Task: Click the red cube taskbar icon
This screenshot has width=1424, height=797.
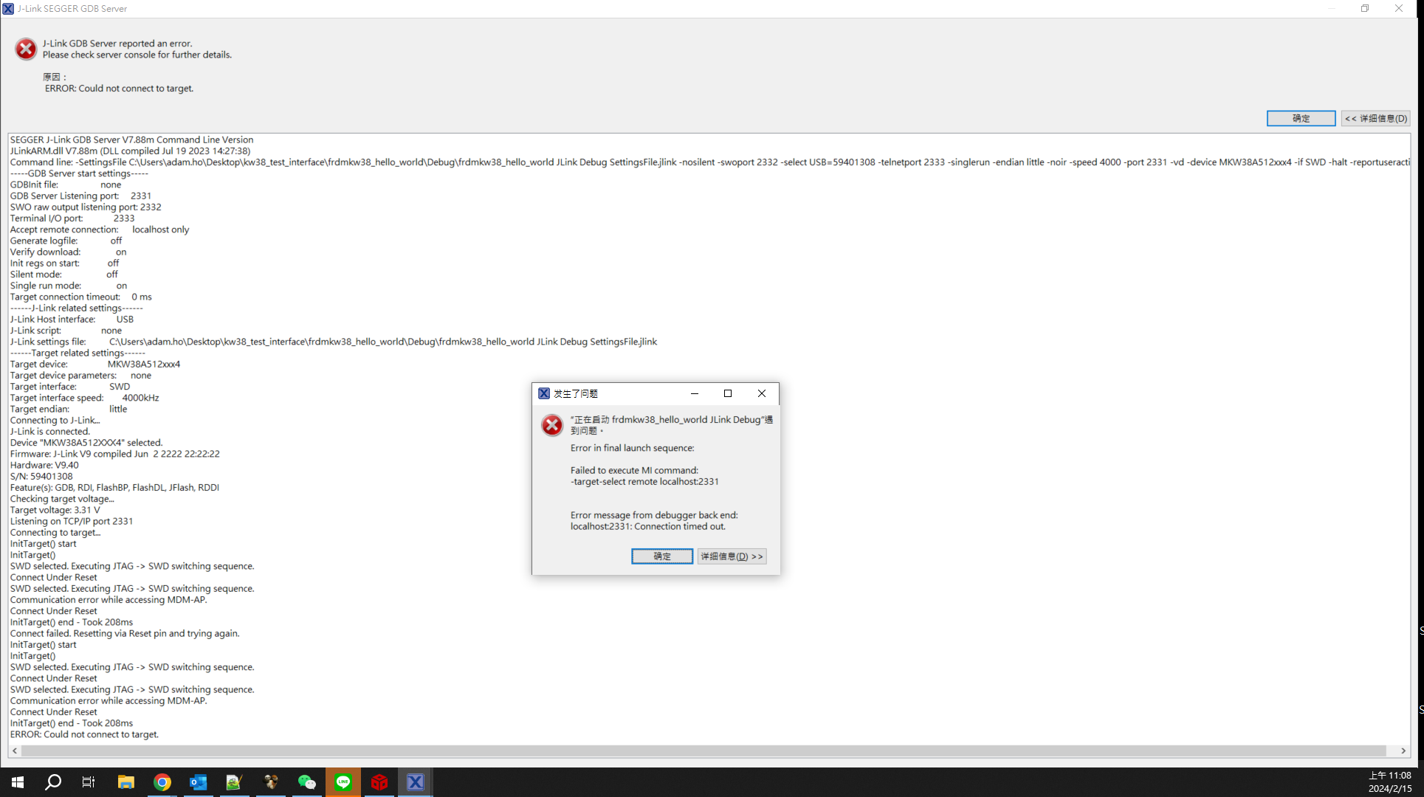Action: [379, 782]
